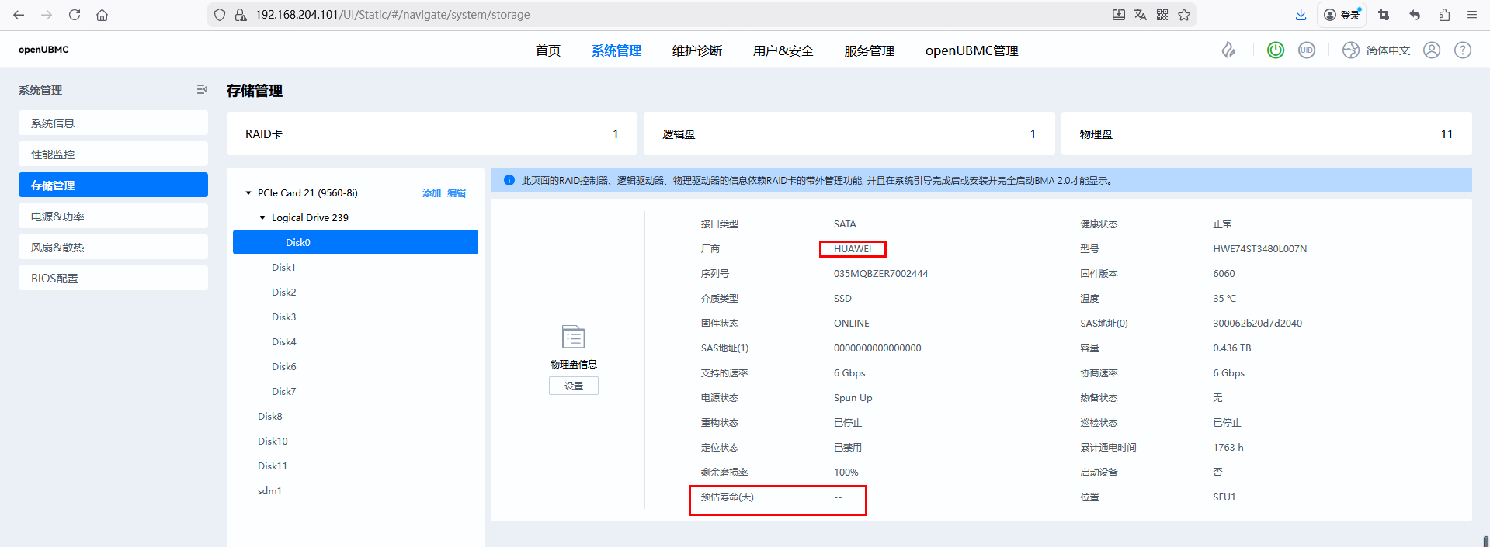Click the 设置 button under 物理盘信息
The width and height of the screenshot is (1490, 547).
pyautogui.click(x=573, y=386)
